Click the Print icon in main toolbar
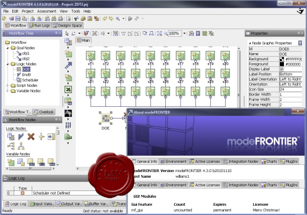The image size is (307, 215). point(54,18)
